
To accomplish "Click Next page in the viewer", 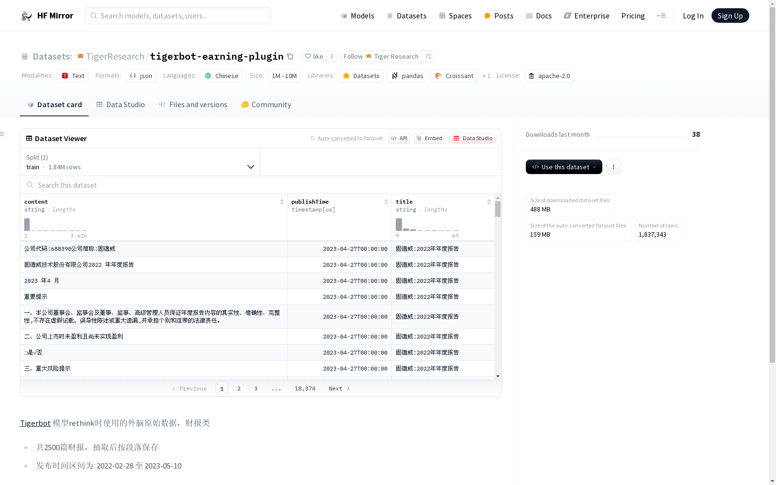I will (339, 388).
